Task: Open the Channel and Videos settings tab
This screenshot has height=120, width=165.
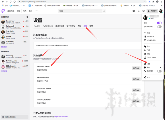Action: [60, 26]
